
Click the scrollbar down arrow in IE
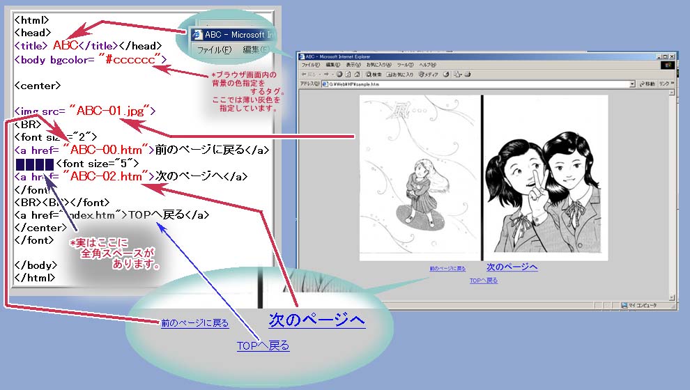click(x=671, y=297)
